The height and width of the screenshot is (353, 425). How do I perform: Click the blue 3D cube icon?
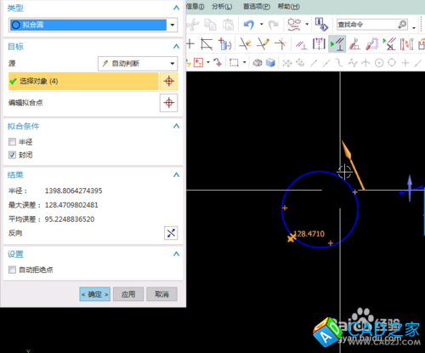(270, 62)
